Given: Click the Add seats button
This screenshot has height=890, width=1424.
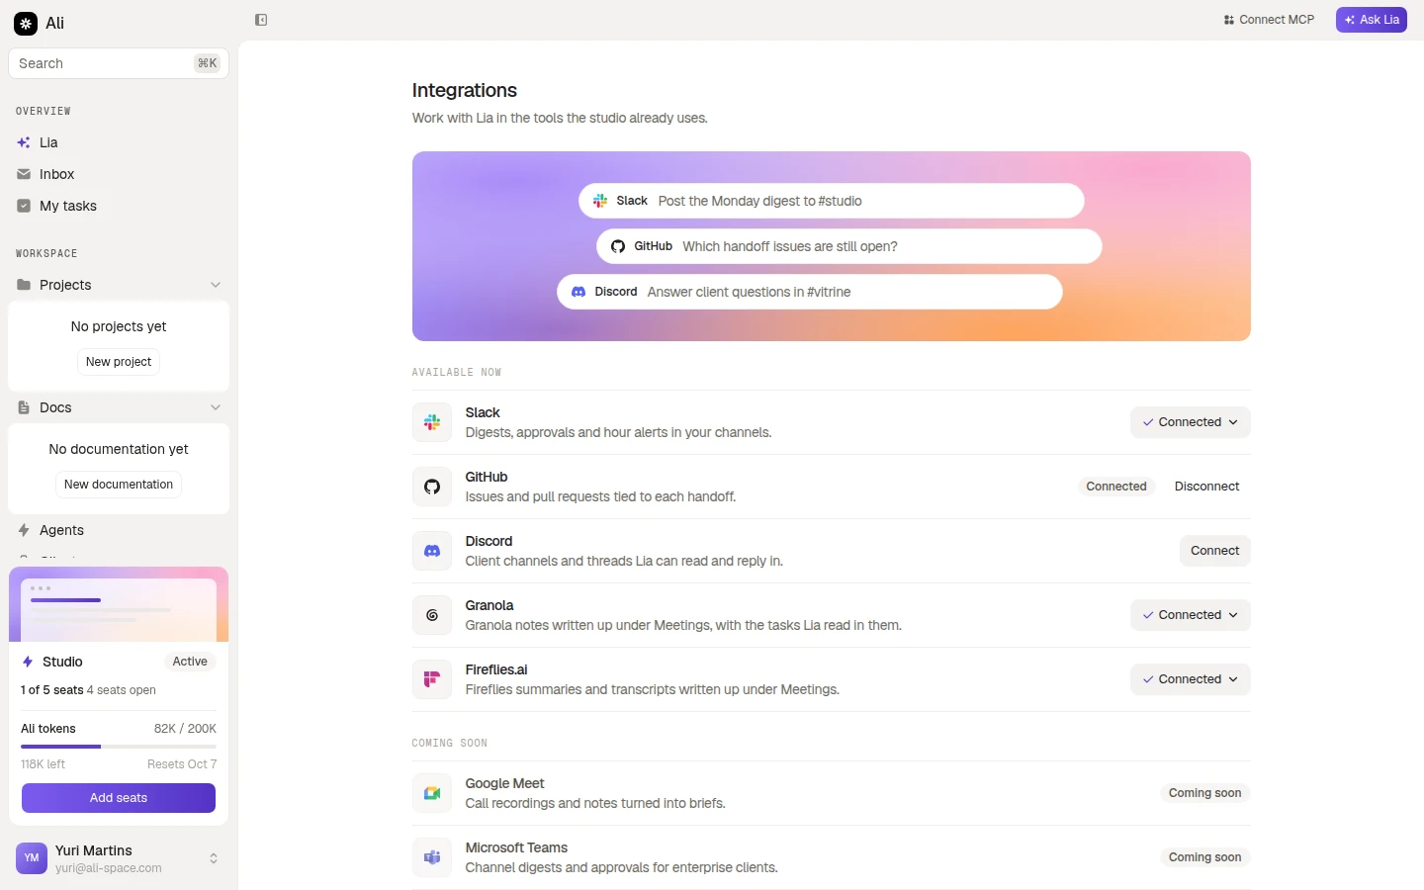Looking at the screenshot, I should pos(119,798).
